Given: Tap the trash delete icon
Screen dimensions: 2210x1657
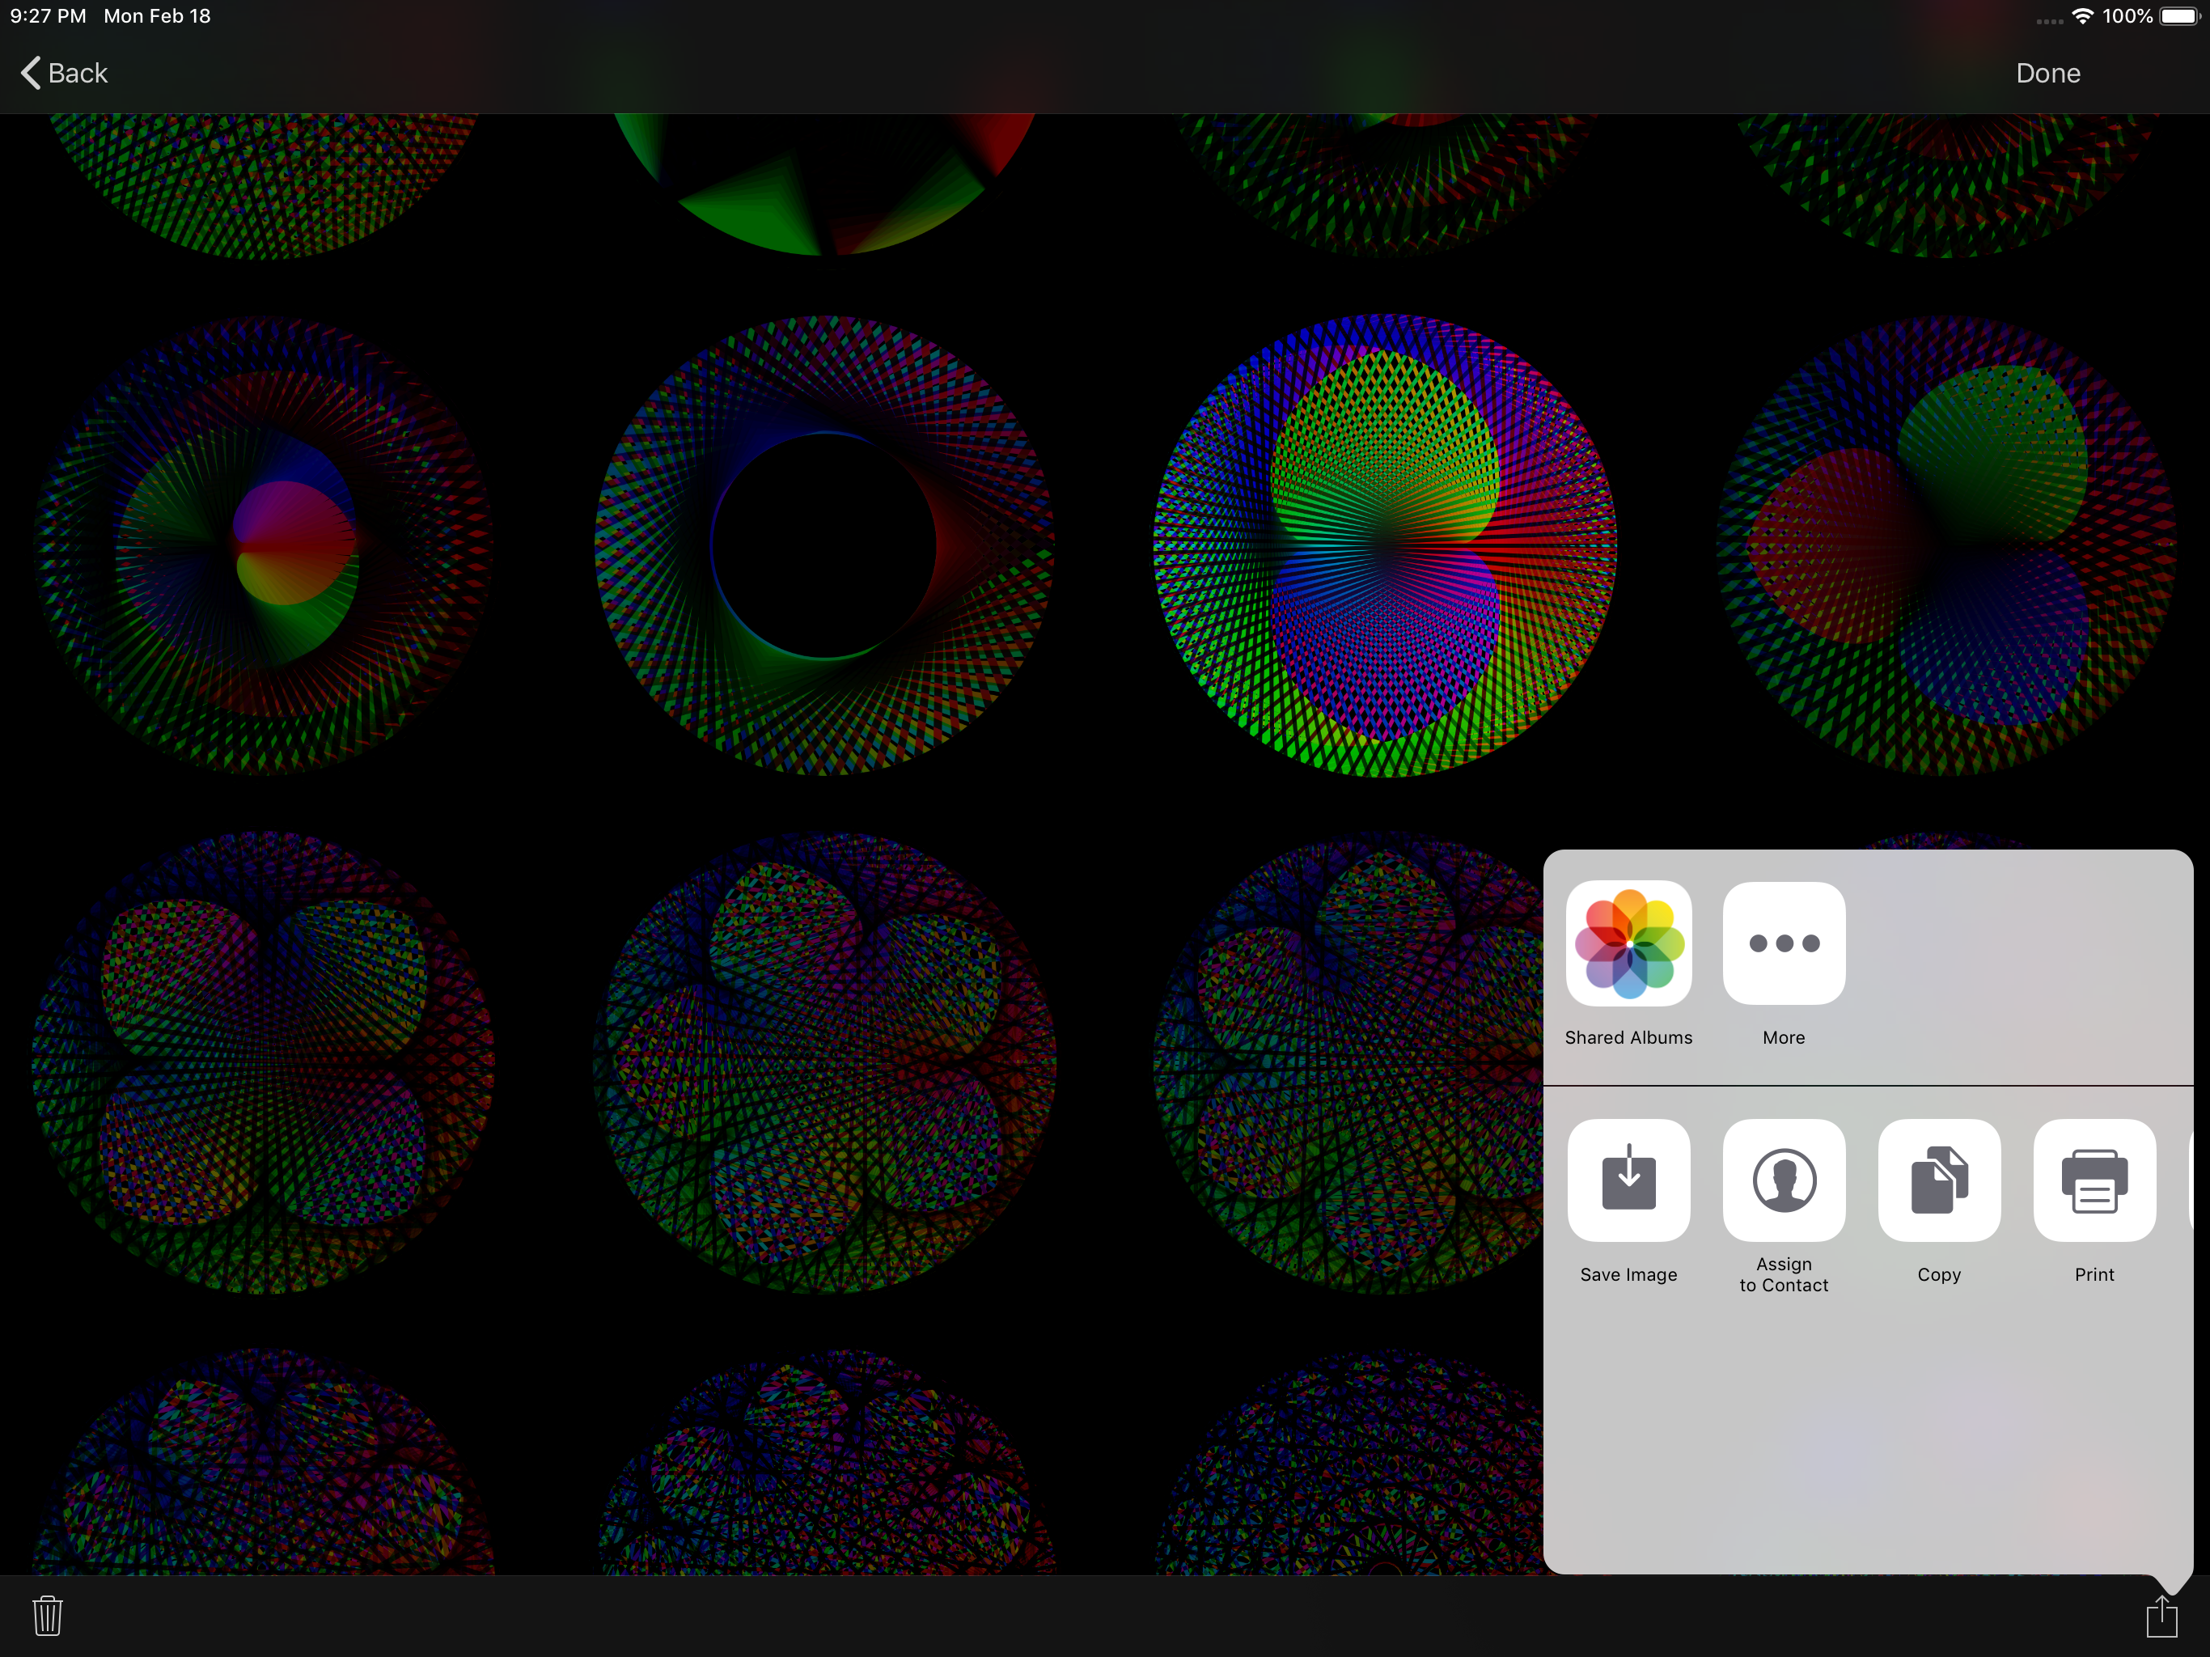Looking at the screenshot, I should tap(47, 1615).
